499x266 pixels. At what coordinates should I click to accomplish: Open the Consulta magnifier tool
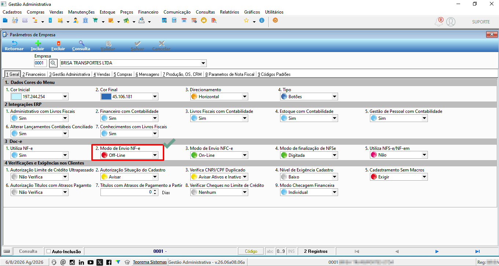pos(81,43)
